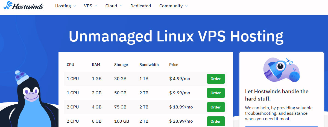
Task: Select the RAM column header
Action: pyautogui.click(x=96, y=65)
